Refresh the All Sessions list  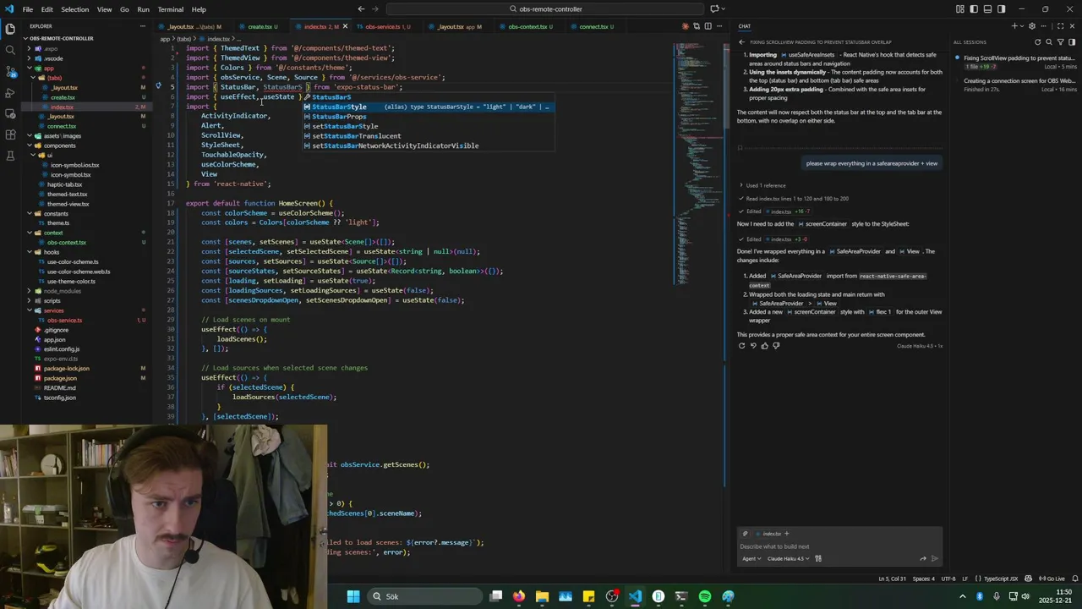tap(1038, 41)
